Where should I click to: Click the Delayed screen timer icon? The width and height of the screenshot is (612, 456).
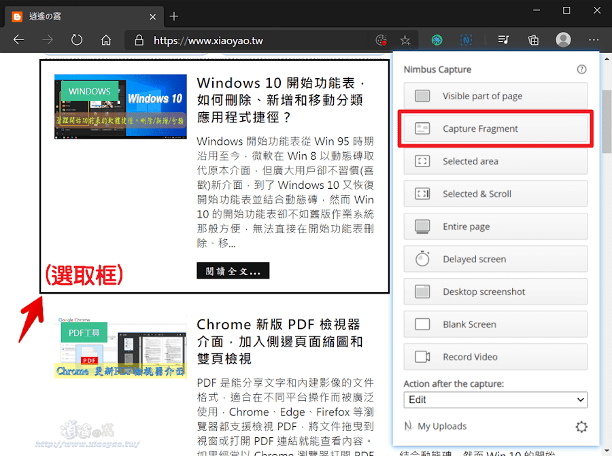[422, 259]
